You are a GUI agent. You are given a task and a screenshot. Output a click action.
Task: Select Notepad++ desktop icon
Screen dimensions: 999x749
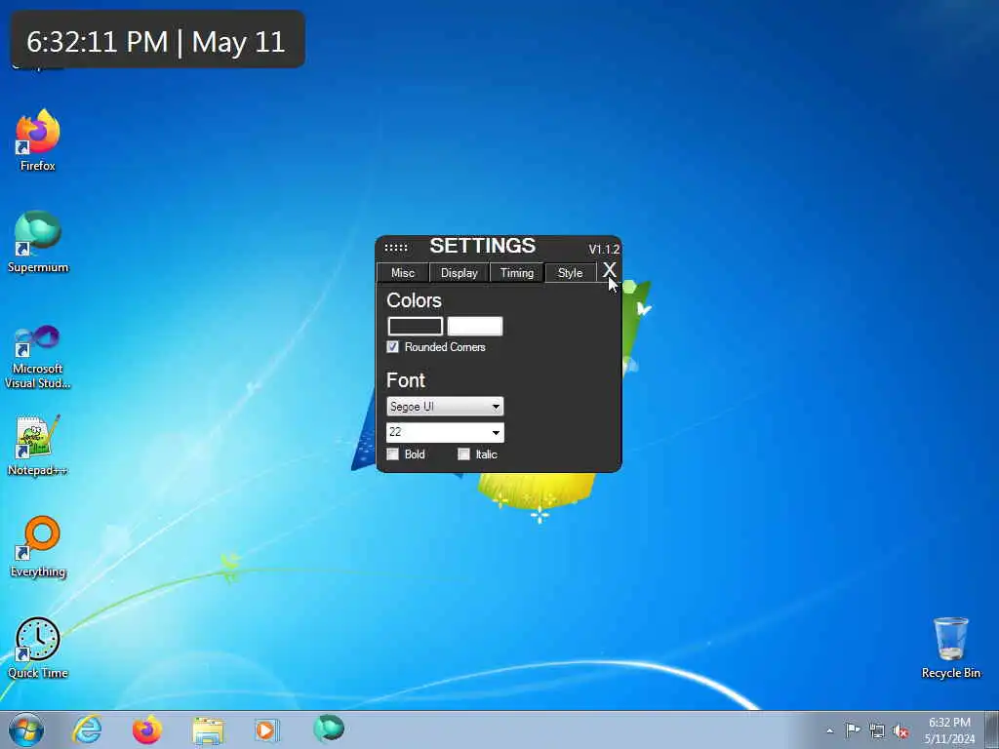38,445
